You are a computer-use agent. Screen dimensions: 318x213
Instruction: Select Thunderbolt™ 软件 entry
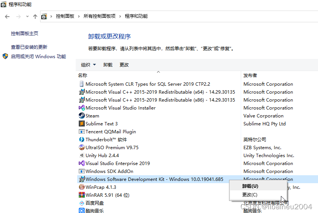coord(106,140)
